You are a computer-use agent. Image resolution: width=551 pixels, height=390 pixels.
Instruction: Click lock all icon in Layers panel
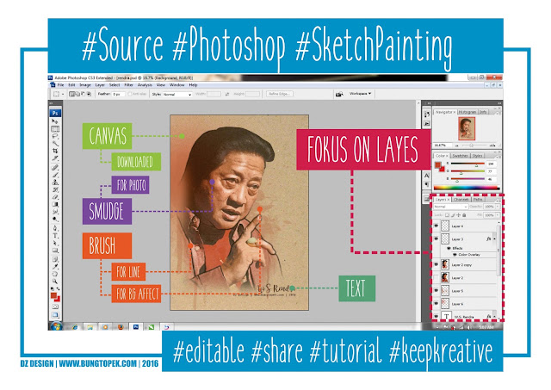[464, 214]
